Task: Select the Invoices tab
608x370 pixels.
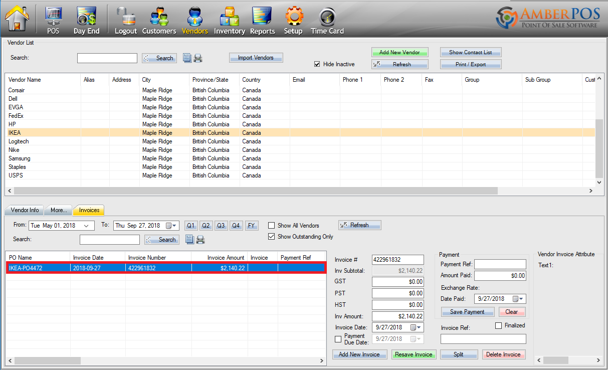Action: (89, 210)
